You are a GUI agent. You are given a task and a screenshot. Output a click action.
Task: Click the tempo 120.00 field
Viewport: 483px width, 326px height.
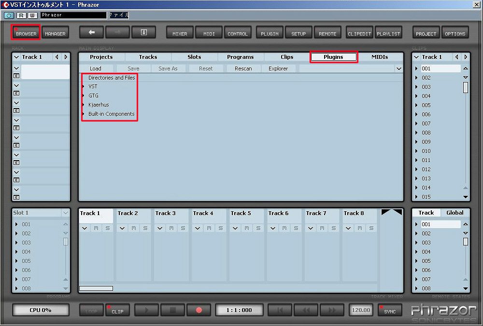(x=361, y=310)
